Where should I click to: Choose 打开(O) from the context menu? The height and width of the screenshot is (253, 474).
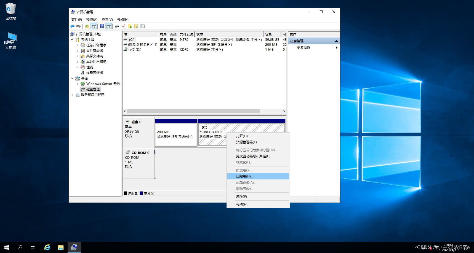pos(258,136)
